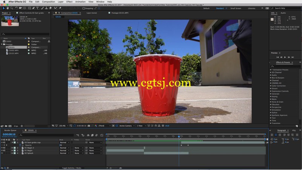The image size is (302, 170).
Task: Select the Rectangle shape tool
Action: 29,8
